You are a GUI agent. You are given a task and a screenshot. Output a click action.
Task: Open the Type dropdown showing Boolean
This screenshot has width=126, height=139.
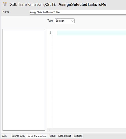pyautogui.click(x=65, y=21)
